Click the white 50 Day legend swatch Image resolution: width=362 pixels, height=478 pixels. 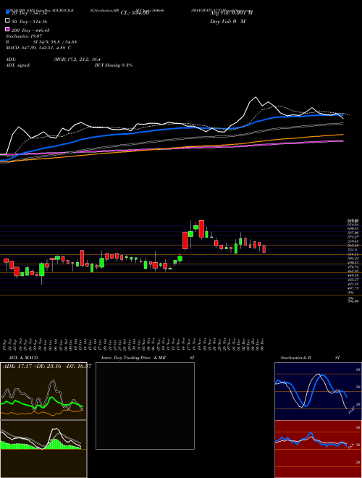tap(7, 21)
